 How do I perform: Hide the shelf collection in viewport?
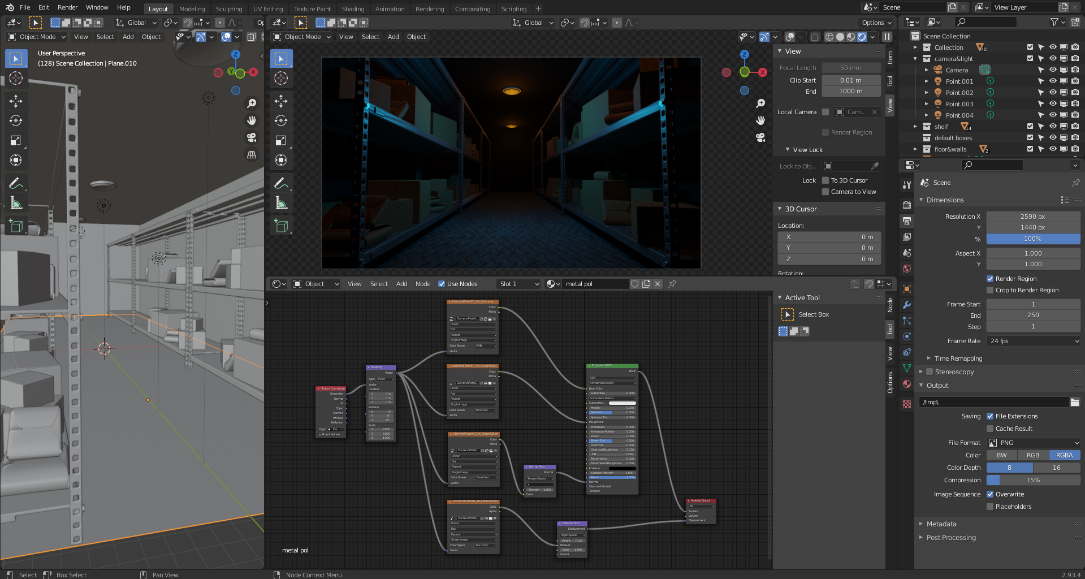coord(1052,127)
